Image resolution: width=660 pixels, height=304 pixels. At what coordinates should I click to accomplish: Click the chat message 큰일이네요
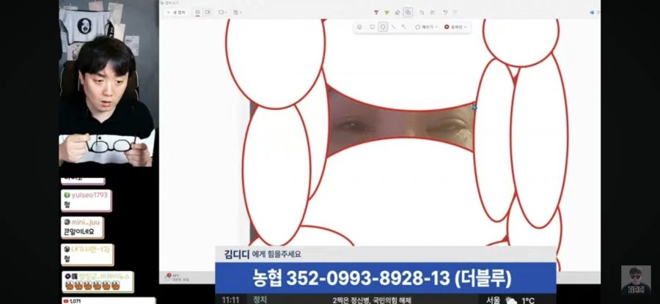coord(79,231)
